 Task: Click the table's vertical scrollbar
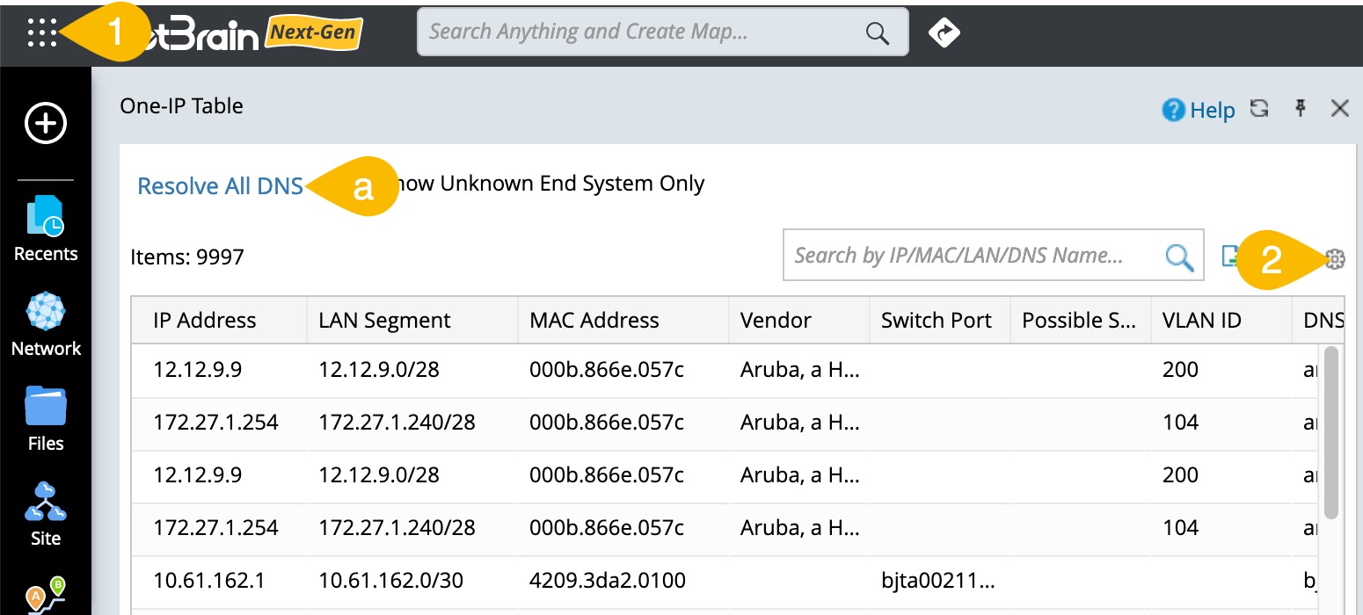1330,430
